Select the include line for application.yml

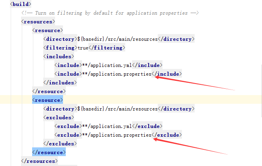108,65
